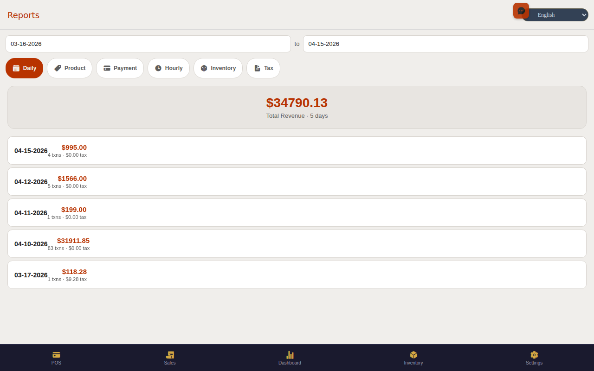The height and width of the screenshot is (371, 594).
Task: Click the Reports page heading
Action: tap(23, 15)
